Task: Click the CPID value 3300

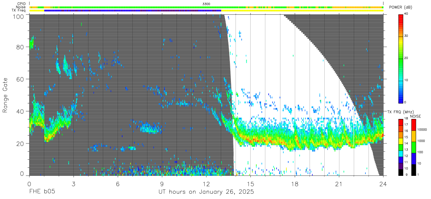Action: click(206, 4)
